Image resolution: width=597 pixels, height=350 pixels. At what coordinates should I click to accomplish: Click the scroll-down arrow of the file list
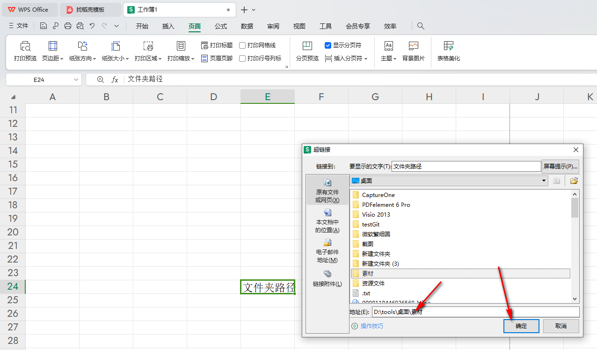coord(575,299)
